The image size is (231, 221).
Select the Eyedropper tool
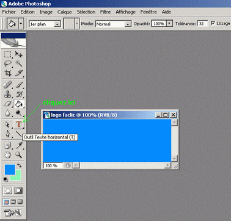(x=19, y=145)
